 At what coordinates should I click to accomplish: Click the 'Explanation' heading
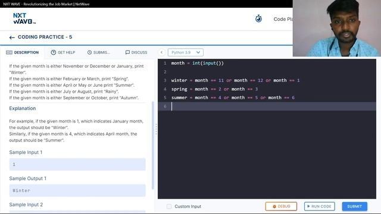point(23,108)
